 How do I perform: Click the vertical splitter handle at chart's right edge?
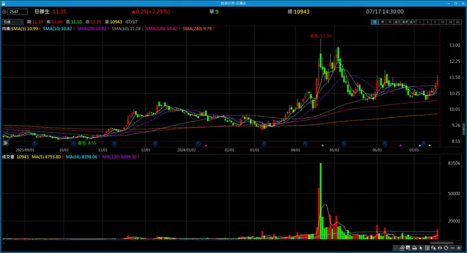click(x=463, y=129)
